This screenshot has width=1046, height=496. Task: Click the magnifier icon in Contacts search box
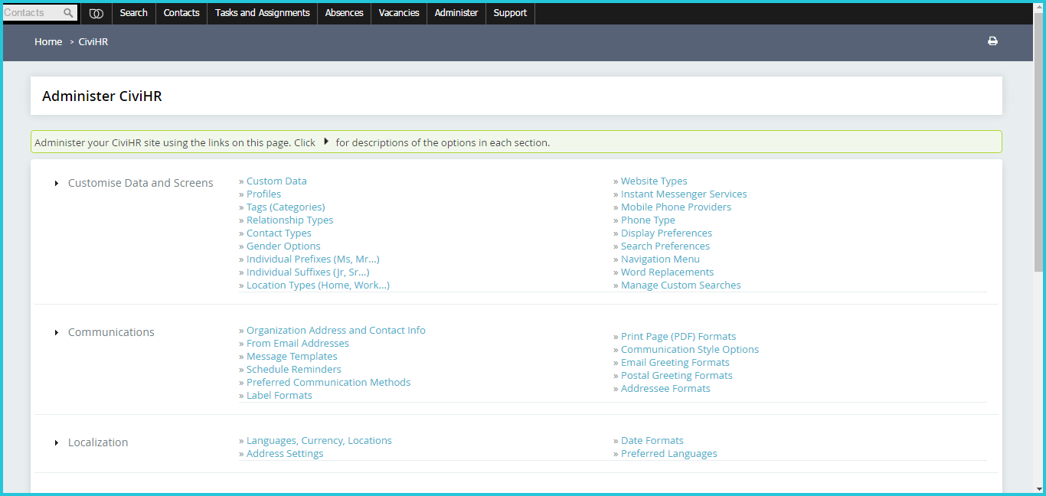click(68, 13)
